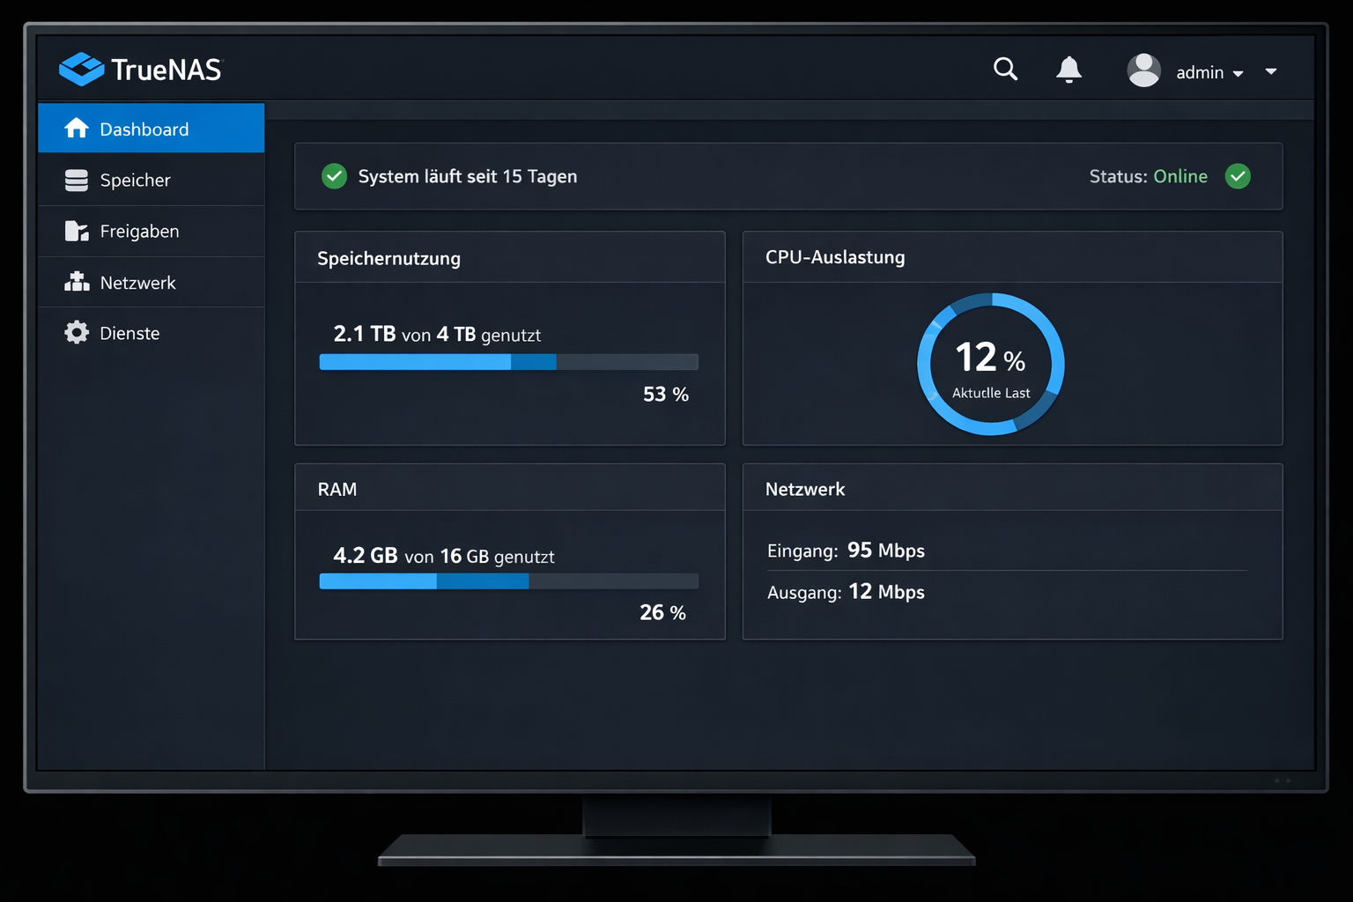
Task: Click the Dashboard home icon
Action: 76,128
